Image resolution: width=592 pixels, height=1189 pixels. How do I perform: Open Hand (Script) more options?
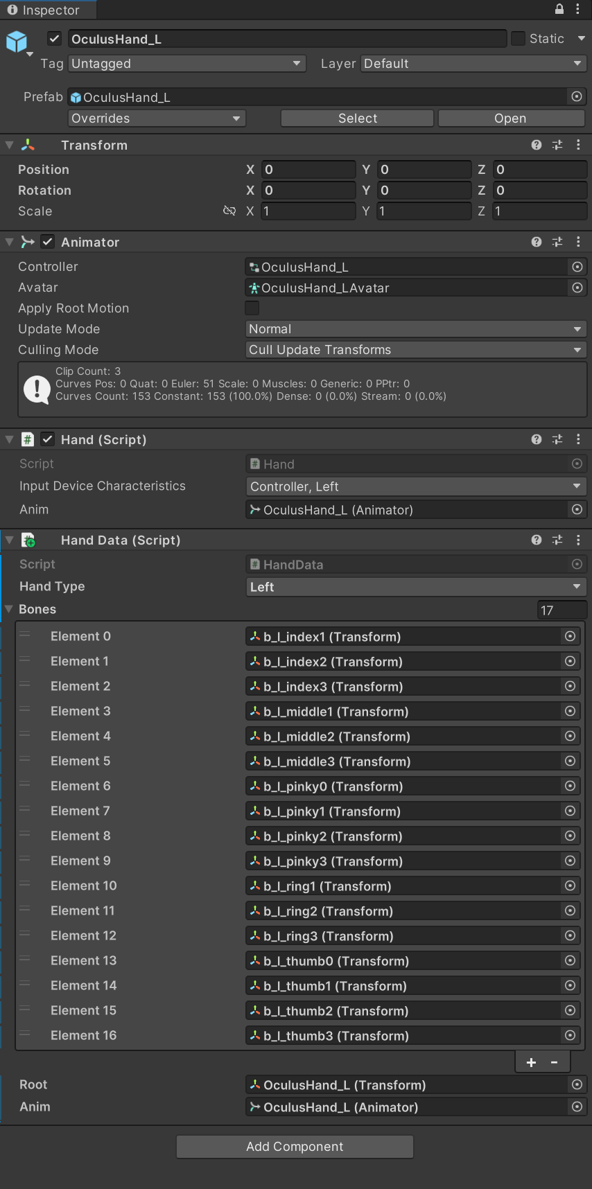(578, 439)
